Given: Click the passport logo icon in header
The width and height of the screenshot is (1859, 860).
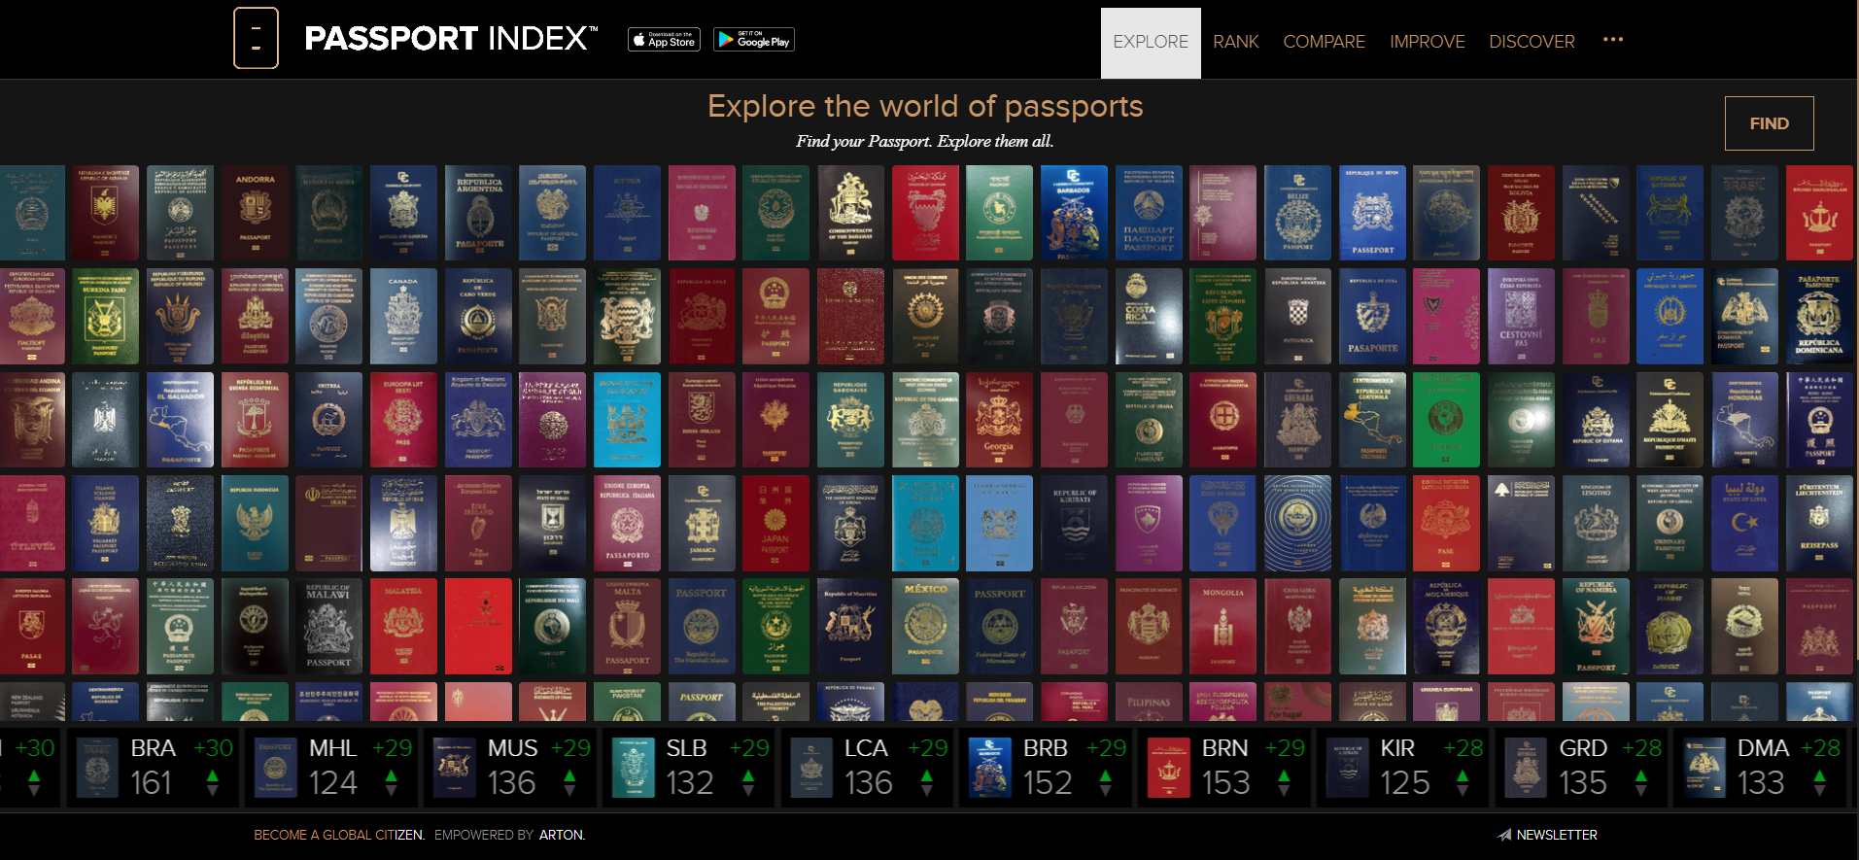Looking at the screenshot, I should click(x=256, y=38).
